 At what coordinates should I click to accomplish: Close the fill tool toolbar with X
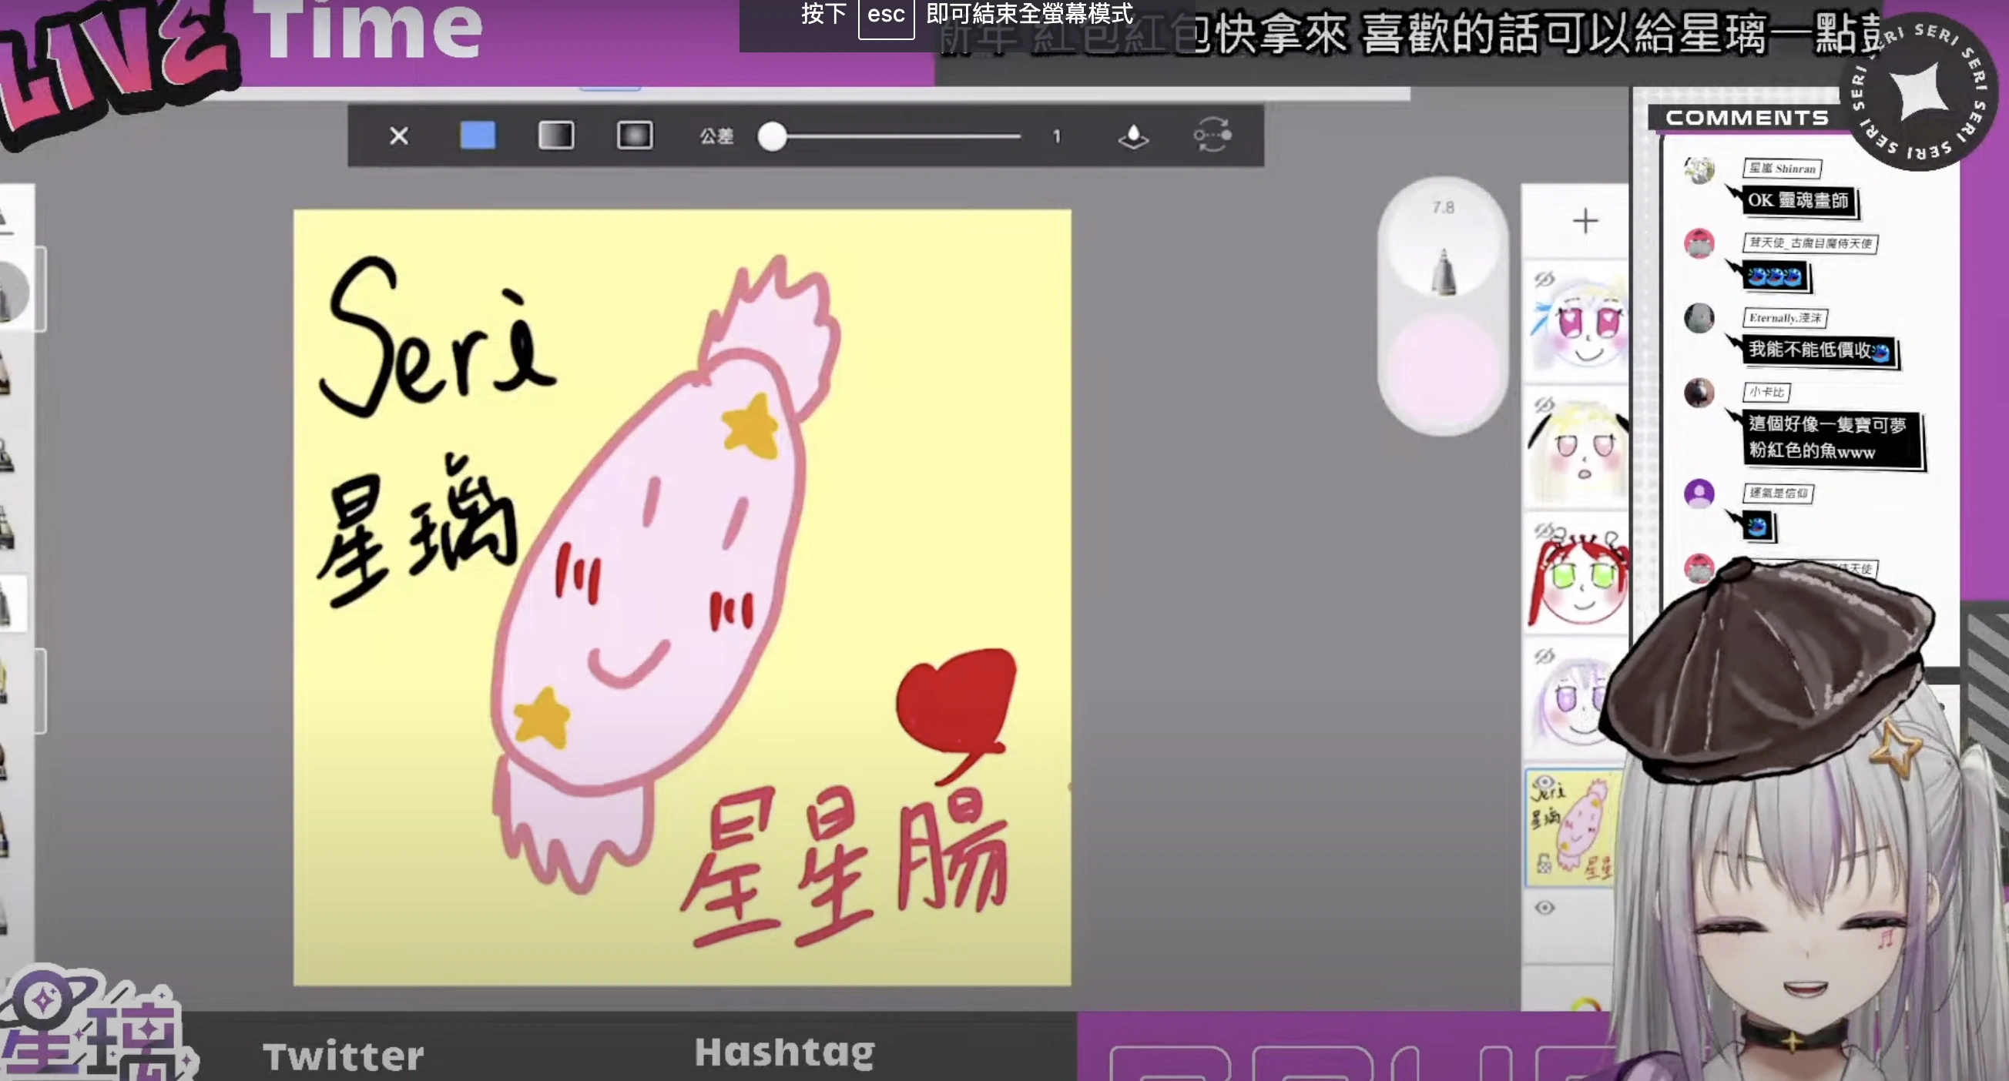398,136
